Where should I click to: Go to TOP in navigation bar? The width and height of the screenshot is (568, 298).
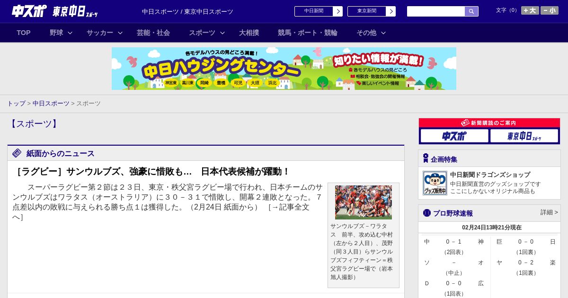pyautogui.click(x=24, y=33)
